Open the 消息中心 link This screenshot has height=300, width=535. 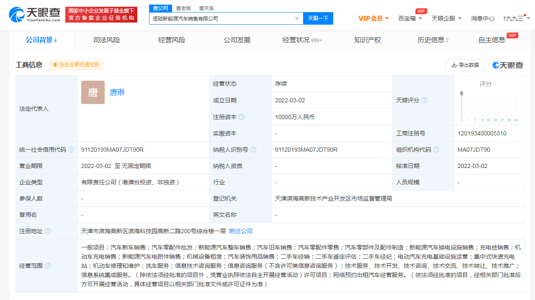483,18
